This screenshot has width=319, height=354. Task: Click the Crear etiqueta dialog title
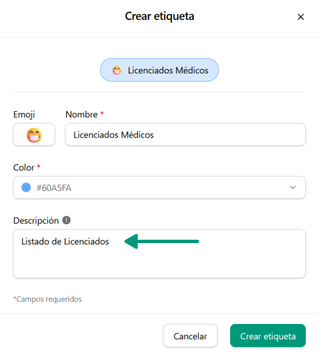pos(159,17)
